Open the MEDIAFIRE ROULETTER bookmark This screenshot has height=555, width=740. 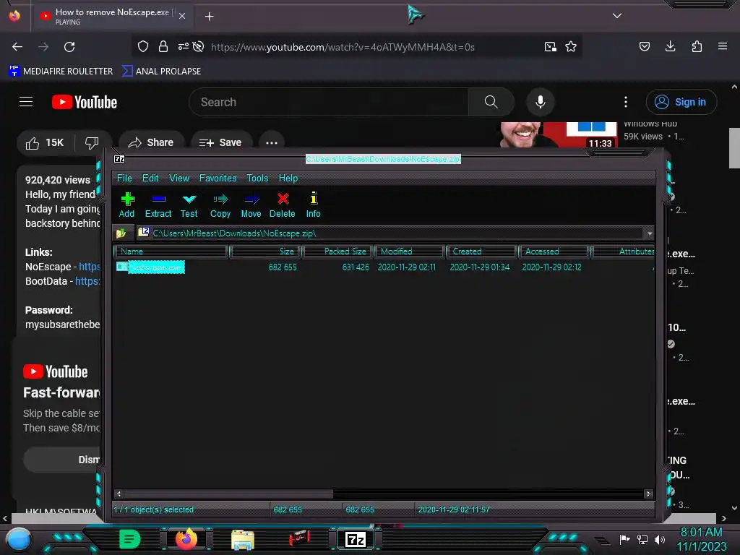pos(61,72)
